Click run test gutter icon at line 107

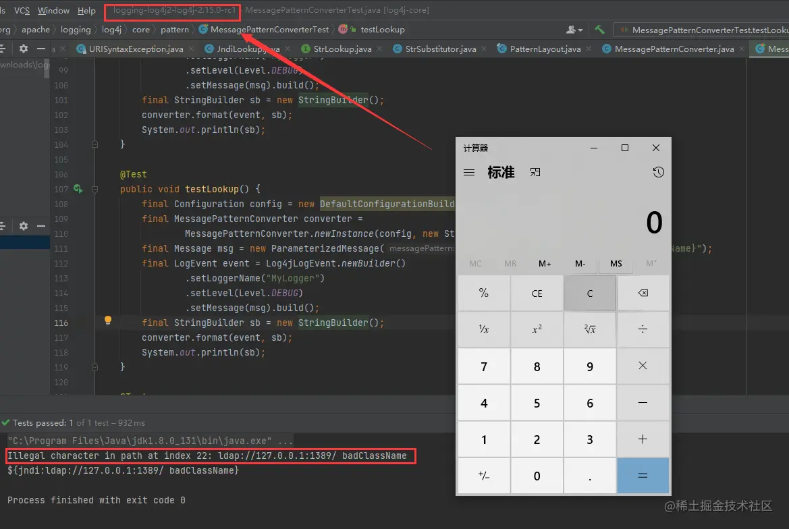78,188
